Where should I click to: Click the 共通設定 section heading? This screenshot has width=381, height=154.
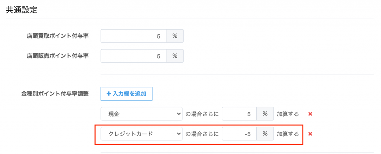[x=22, y=10]
